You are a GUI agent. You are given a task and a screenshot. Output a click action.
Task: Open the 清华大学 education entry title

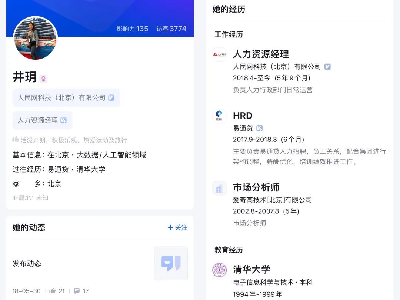251,269
